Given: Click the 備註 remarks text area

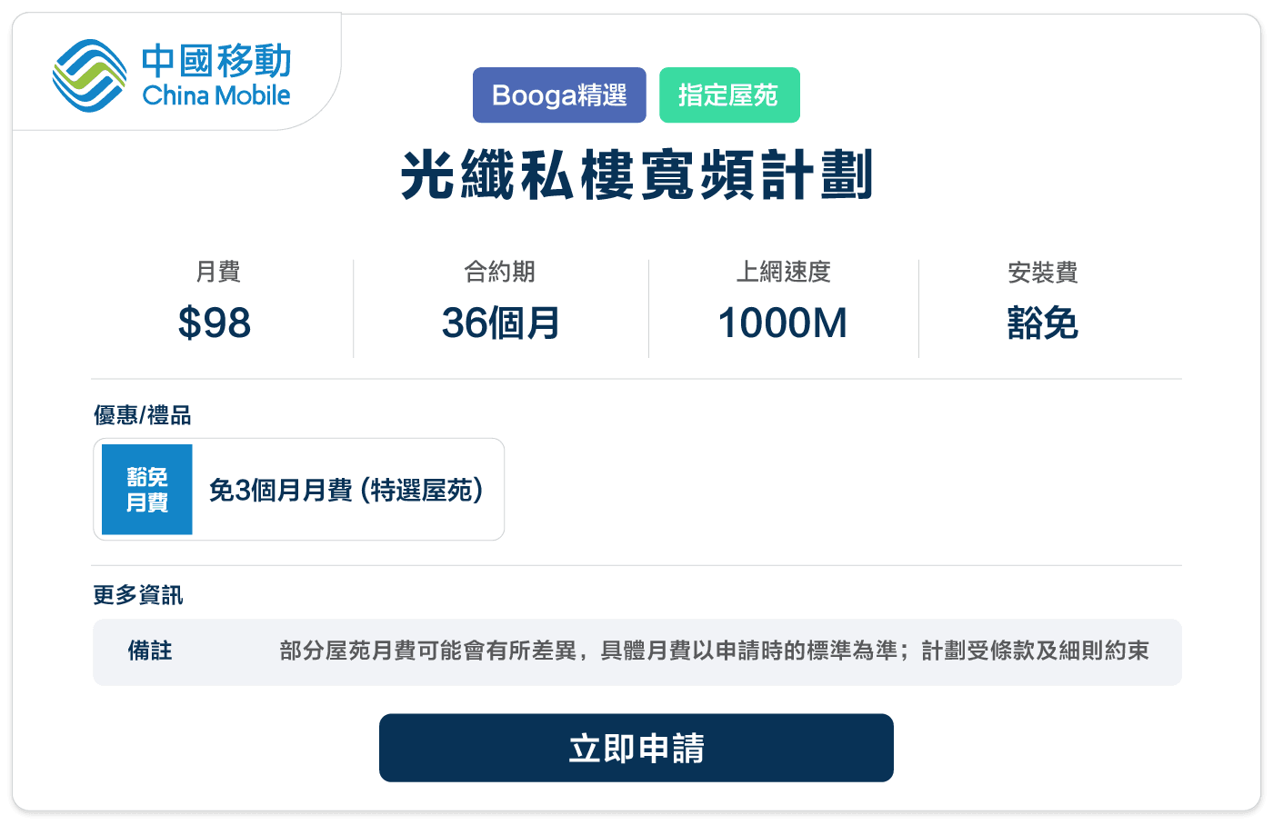Looking at the screenshot, I should 717,651.
